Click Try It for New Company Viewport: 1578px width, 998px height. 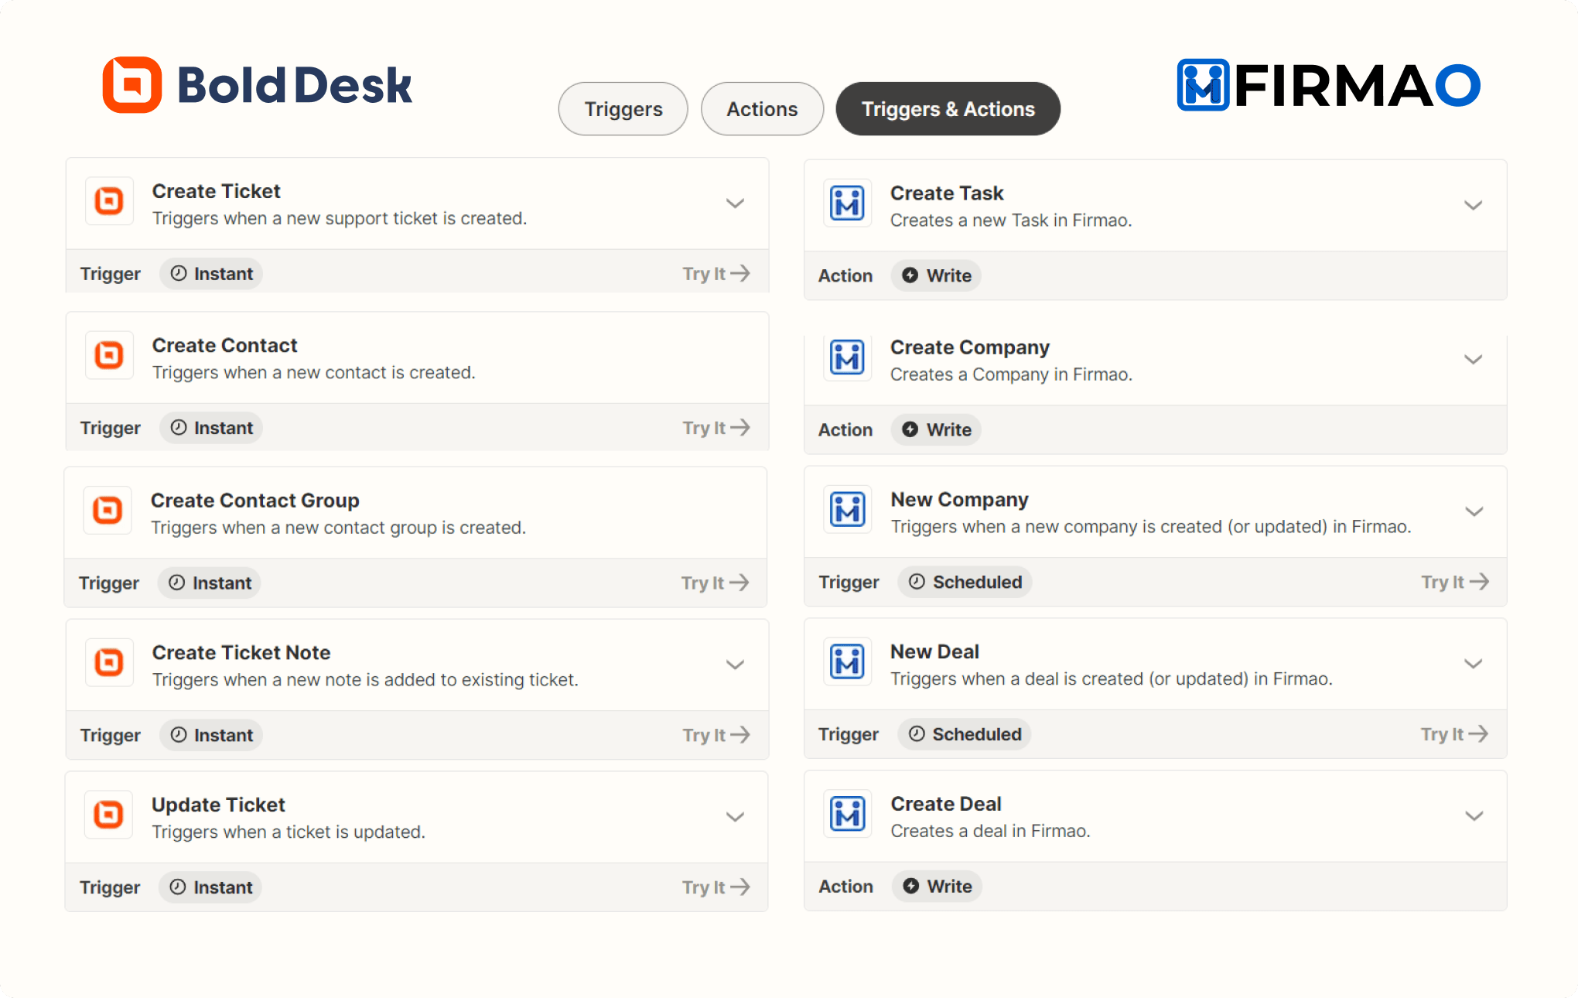click(x=1455, y=582)
